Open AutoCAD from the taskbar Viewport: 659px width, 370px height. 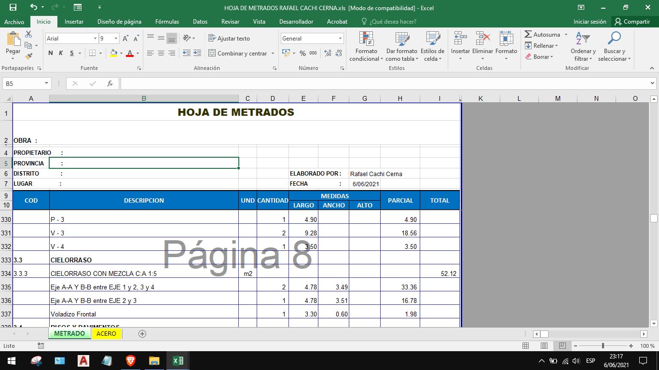coord(83,360)
